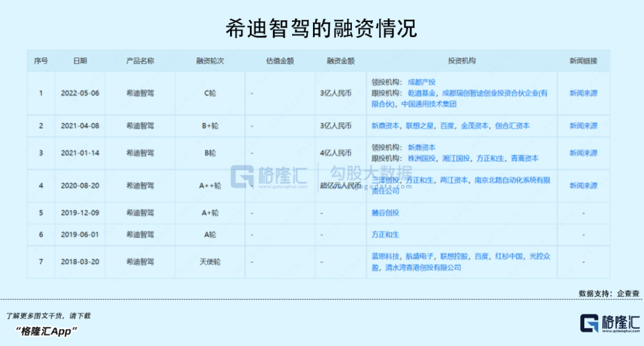
Task: Click the 投资机构 column header
Action: 462,61
